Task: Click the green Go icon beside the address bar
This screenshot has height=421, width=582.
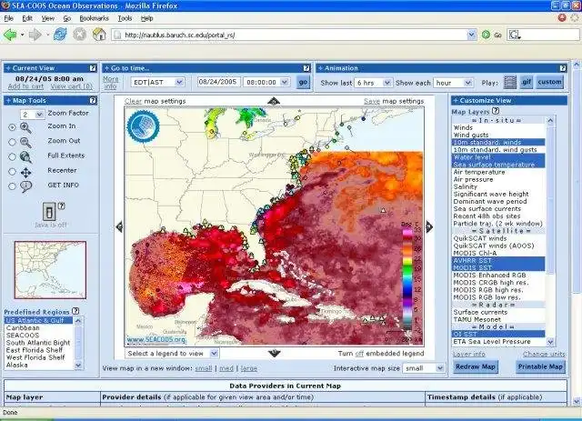Action: coord(486,35)
